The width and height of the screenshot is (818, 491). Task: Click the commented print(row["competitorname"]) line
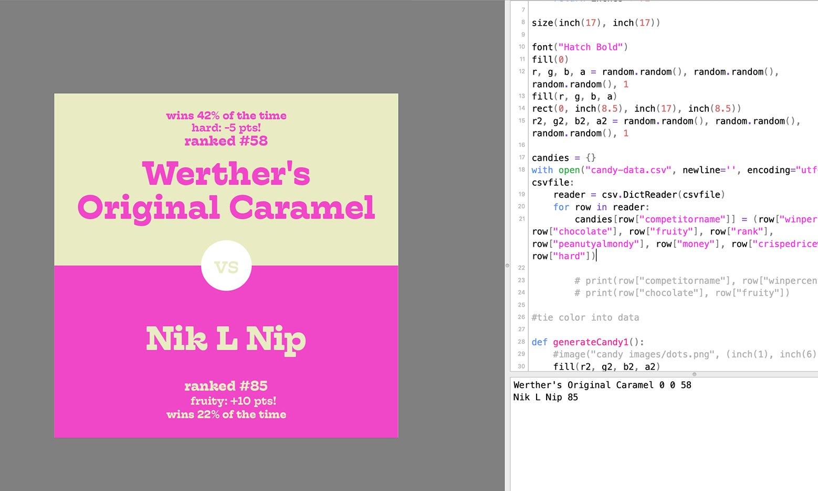tap(696, 280)
